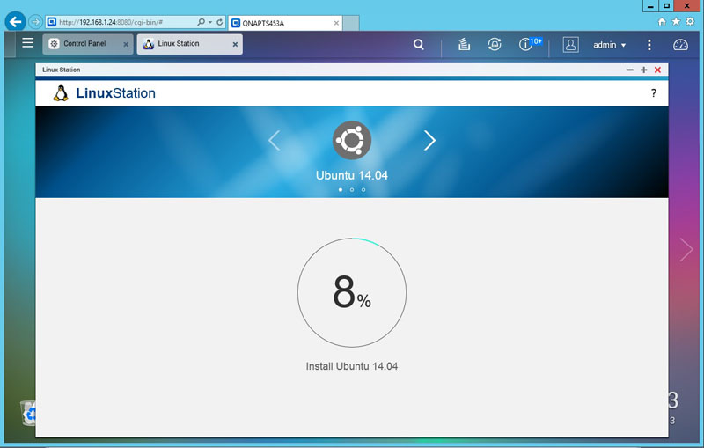
Task: Click the browser back button
Action: coord(15,20)
